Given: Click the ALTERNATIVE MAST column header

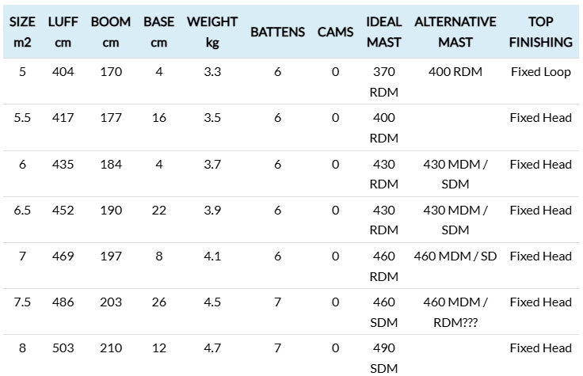Looking at the screenshot, I should tap(455, 32).
